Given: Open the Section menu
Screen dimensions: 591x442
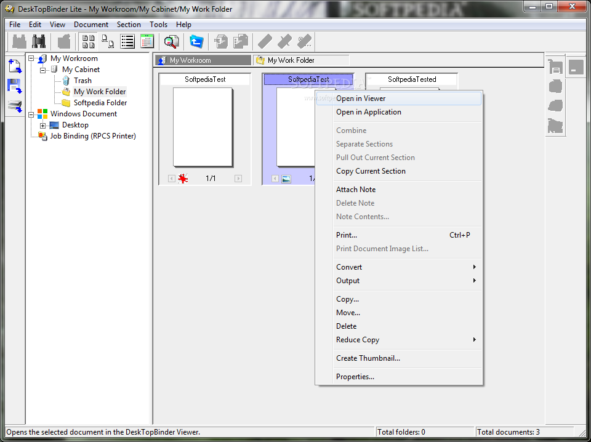Looking at the screenshot, I should coord(129,25).
